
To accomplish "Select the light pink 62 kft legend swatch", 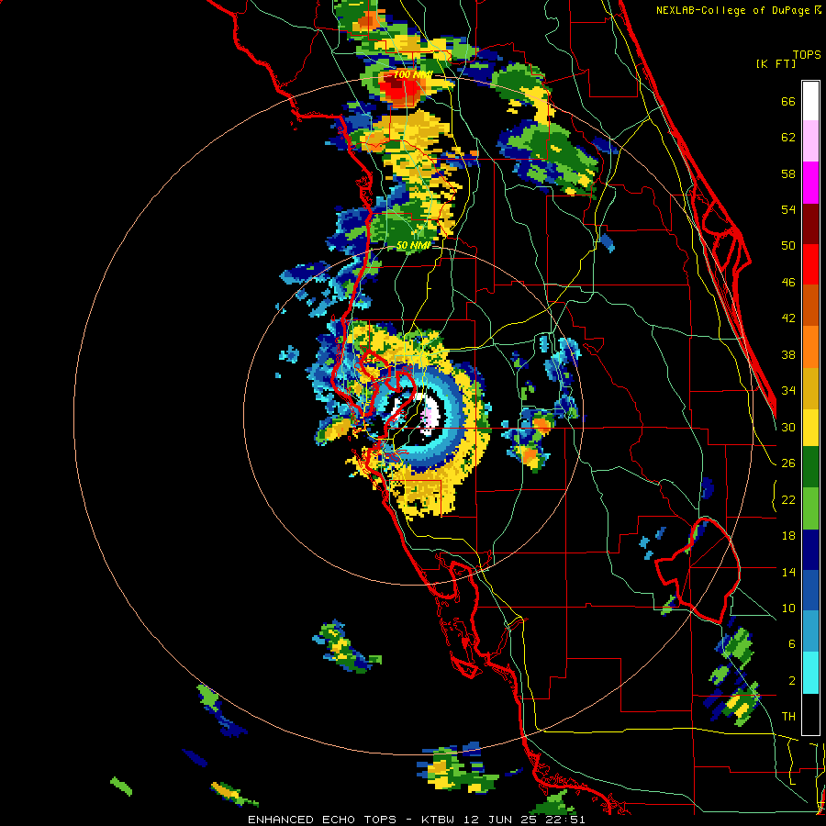I will (810, 141).
